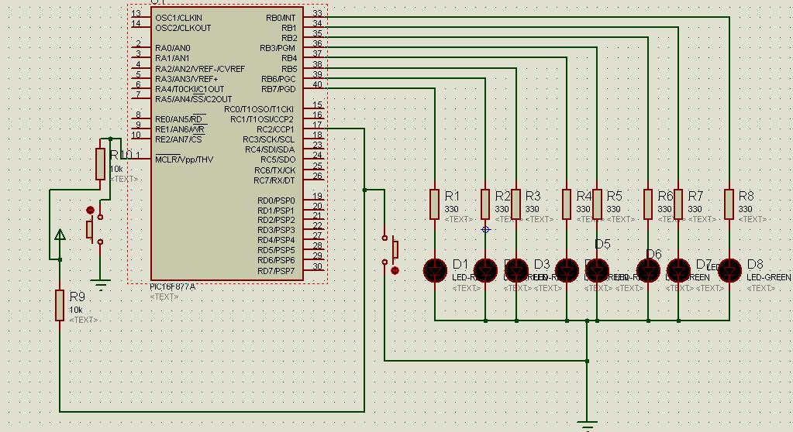The image size is (793, 432).
Task: Select the OSC1/CLKIN pin 13
Action: [140, 17]
